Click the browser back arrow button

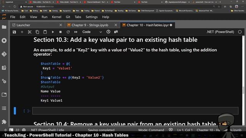3,7
